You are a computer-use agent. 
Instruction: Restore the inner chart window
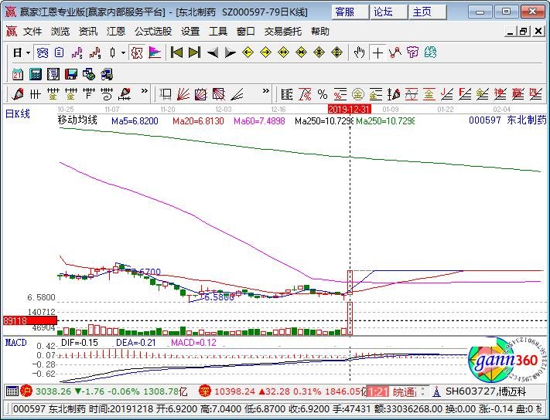pyautogui.click(x=523, y=32)
